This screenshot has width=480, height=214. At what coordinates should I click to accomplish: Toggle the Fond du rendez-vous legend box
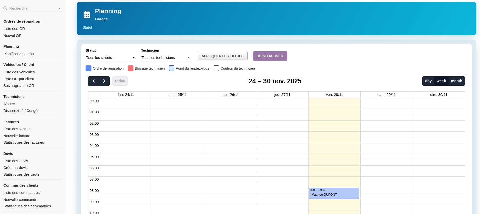tap(172, 68)
